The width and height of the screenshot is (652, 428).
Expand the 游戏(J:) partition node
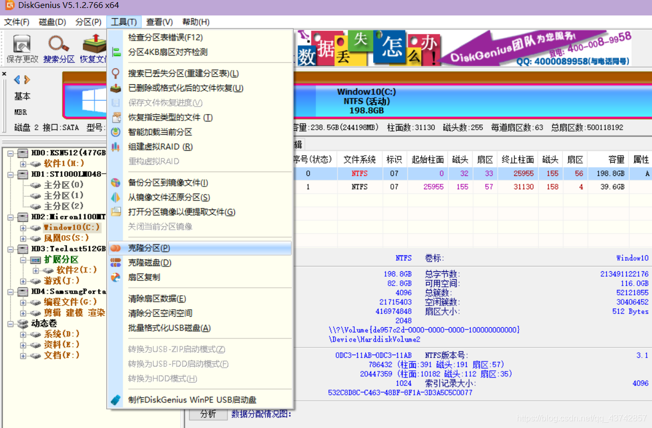(x=23, y=281)
